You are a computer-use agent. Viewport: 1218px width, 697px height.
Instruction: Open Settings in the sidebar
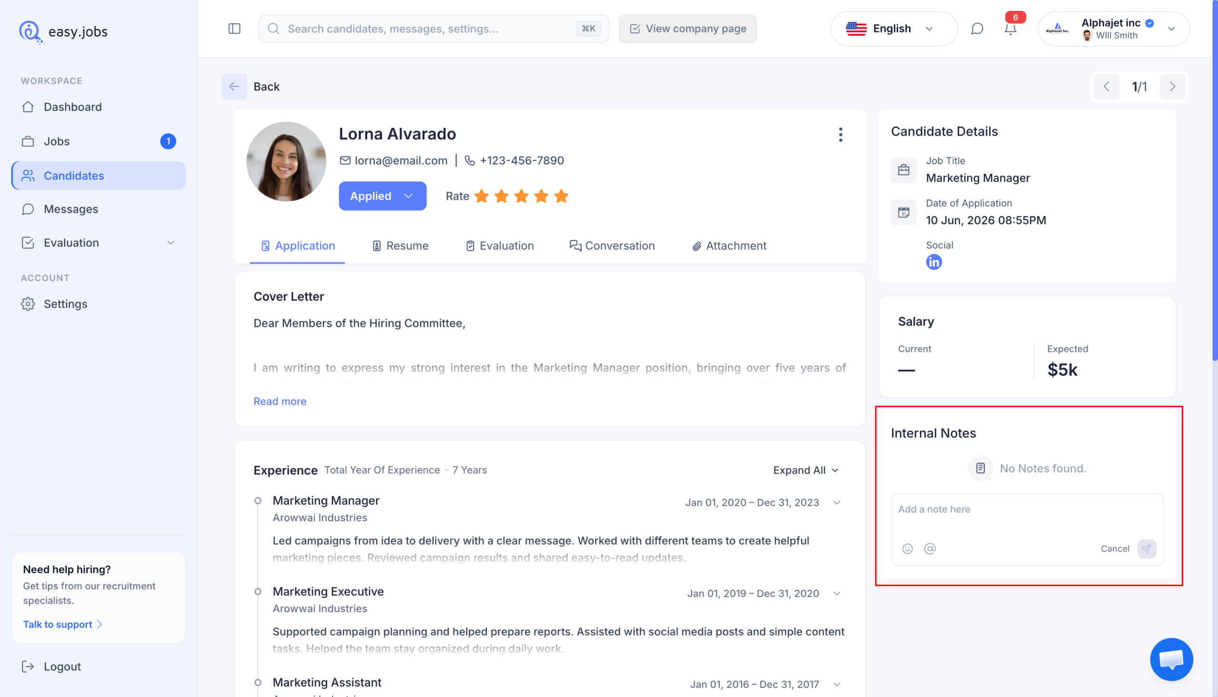click(x=98, y=304)
